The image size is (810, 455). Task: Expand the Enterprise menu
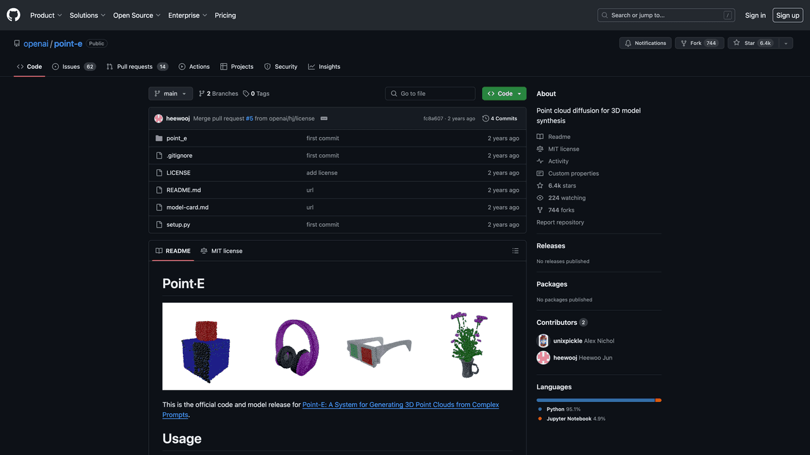(x=187, y=15)
